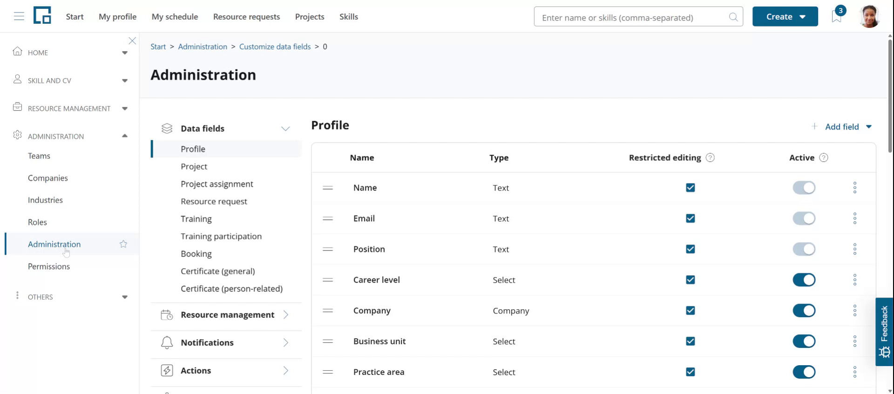This screenshot has width=894, height=394.
Task: Toggle Restricted editing checkbox for Name
Action: 691,188
